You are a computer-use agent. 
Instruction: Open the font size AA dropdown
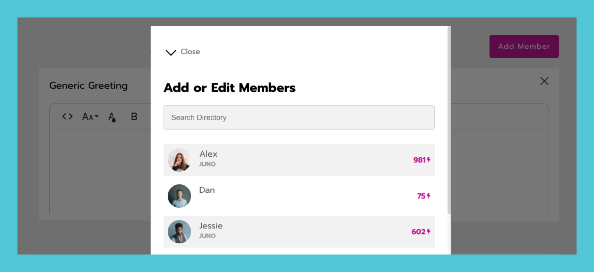(x=90, y=116)
